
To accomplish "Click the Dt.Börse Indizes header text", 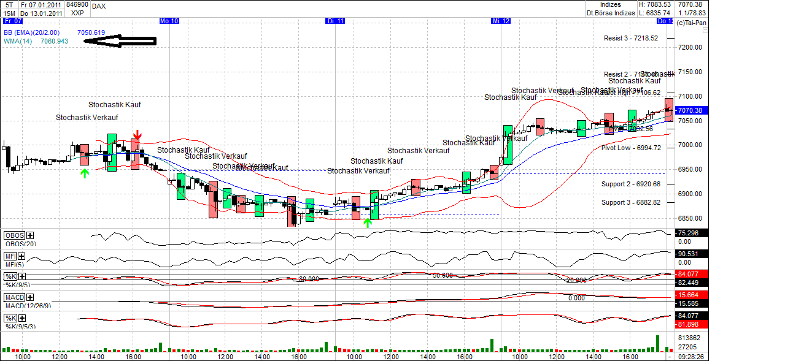I will (x=610, y=12).
